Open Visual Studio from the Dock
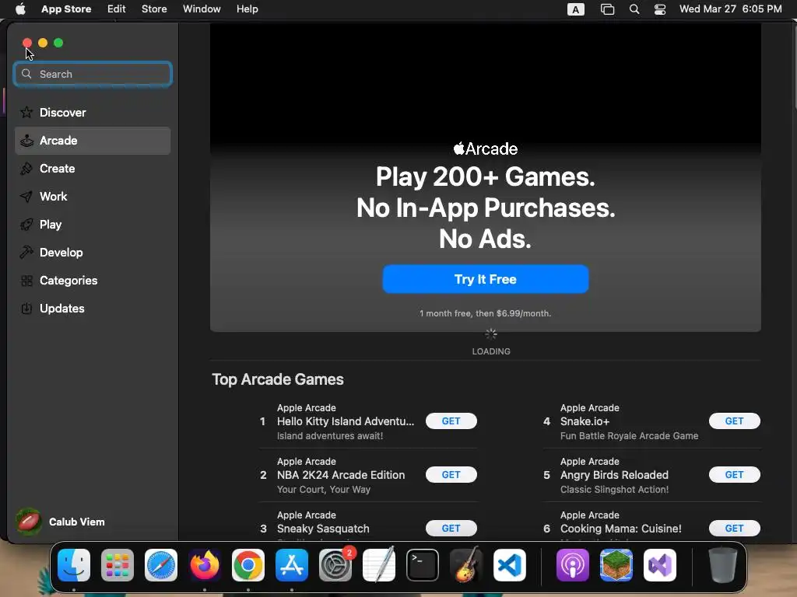797x597 pixels. [660, 565]
